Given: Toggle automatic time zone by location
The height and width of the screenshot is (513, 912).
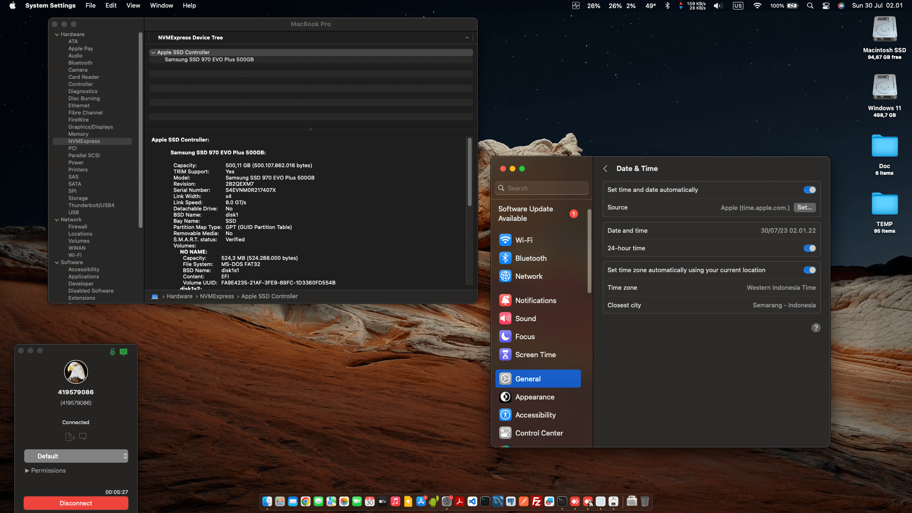Looking at the screenshot, I should click(x=809, y=270).
